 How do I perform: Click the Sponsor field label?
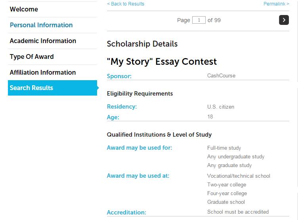pyautogui.click(x=119, y=76)
